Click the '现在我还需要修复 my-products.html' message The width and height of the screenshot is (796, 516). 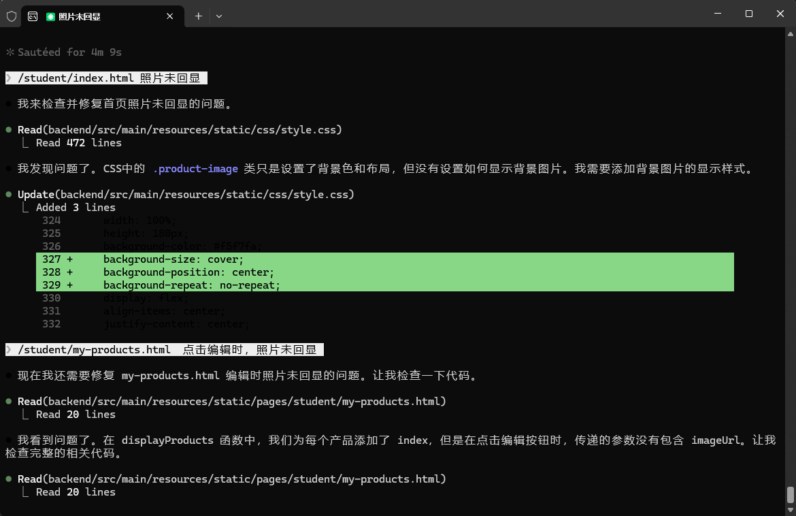247,375
